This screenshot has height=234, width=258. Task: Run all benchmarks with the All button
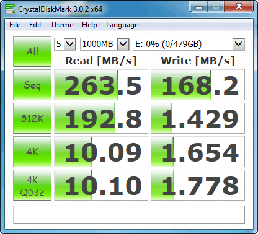pos(32,51)
